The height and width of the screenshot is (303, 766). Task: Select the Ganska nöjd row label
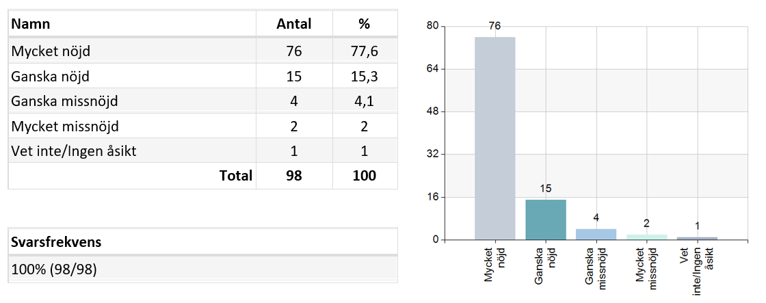pyautogui.click(x=51, y=76)
